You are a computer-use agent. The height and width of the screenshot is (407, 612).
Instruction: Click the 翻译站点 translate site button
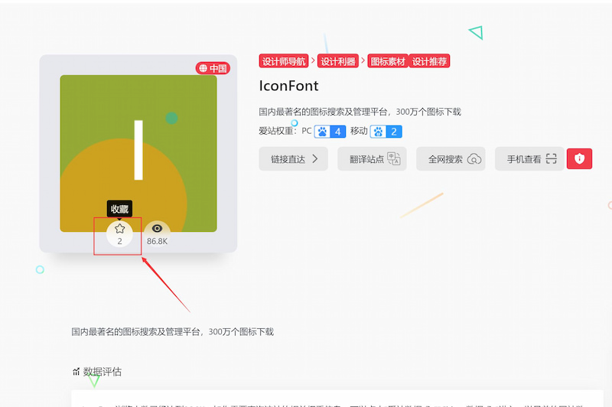[372, 159]
